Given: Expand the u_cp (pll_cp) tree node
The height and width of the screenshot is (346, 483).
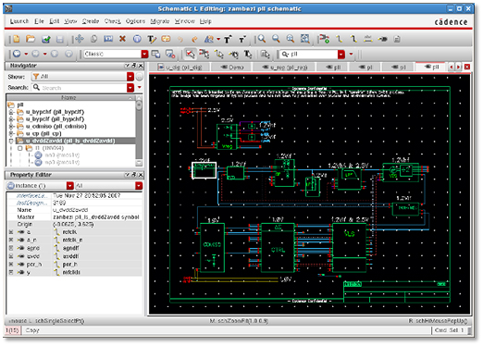Looking at the screenshot, I should (11, 133).
